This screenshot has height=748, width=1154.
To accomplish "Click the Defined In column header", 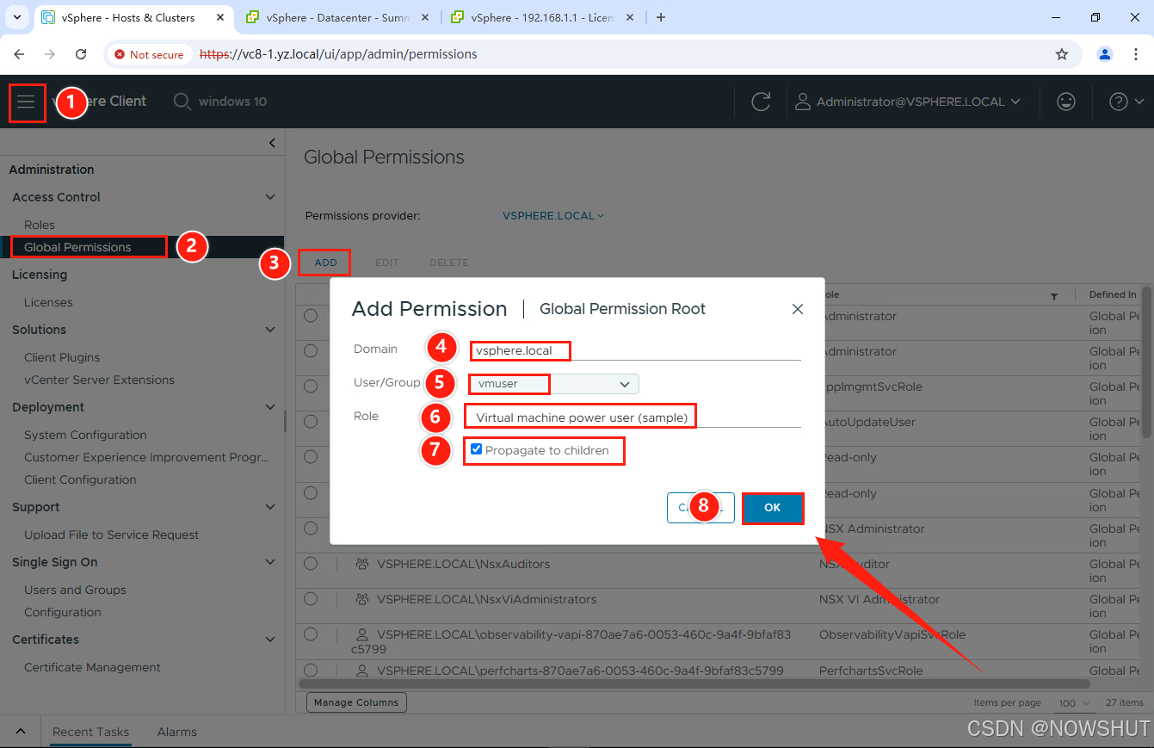I will (1113, 294).
